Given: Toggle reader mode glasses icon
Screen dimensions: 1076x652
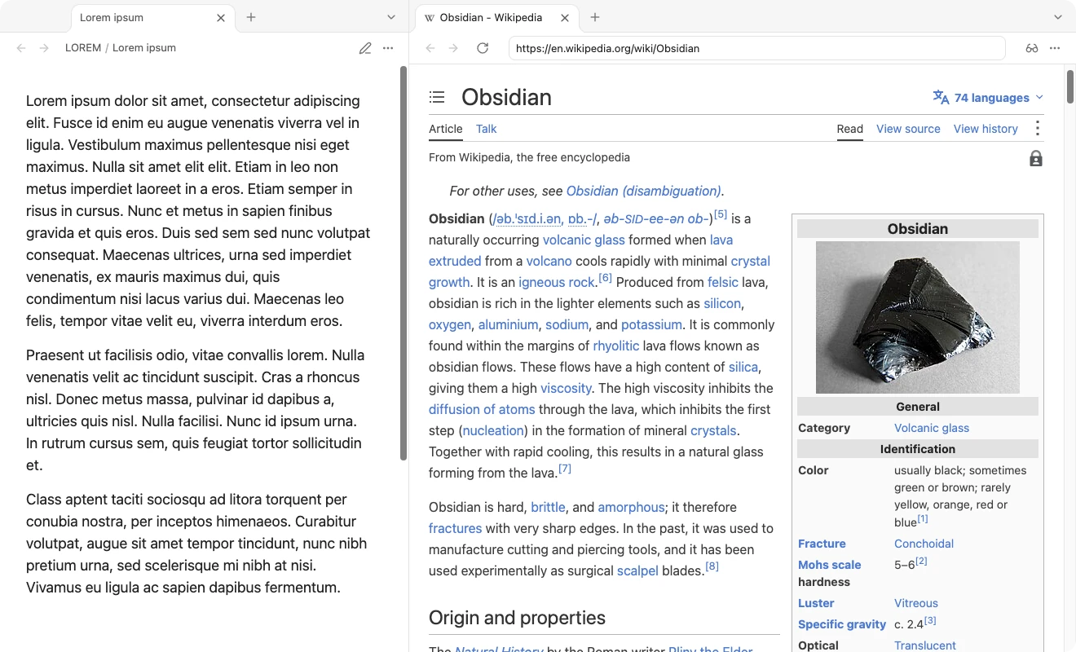Looking at the screenshot, I should pos(1032,48).
